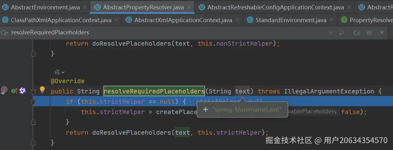Toggle Match Case (Cc) search option
This screenshot has width=393, height=150.
357,33
